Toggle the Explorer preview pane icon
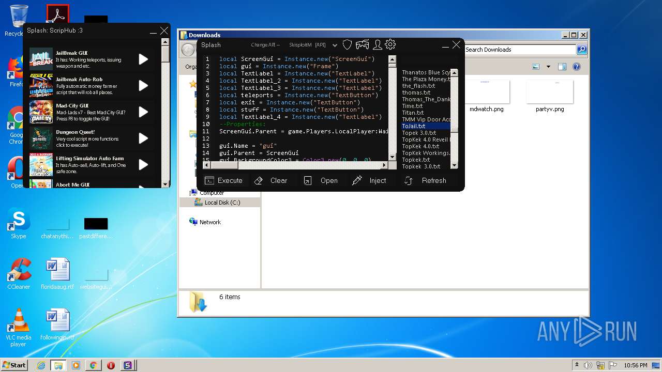The image size is (662, 372). [x=562, y=67]
